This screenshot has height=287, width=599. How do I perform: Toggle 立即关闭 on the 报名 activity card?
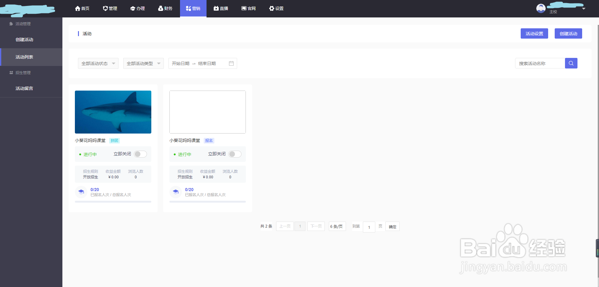(x=235, y=154)
